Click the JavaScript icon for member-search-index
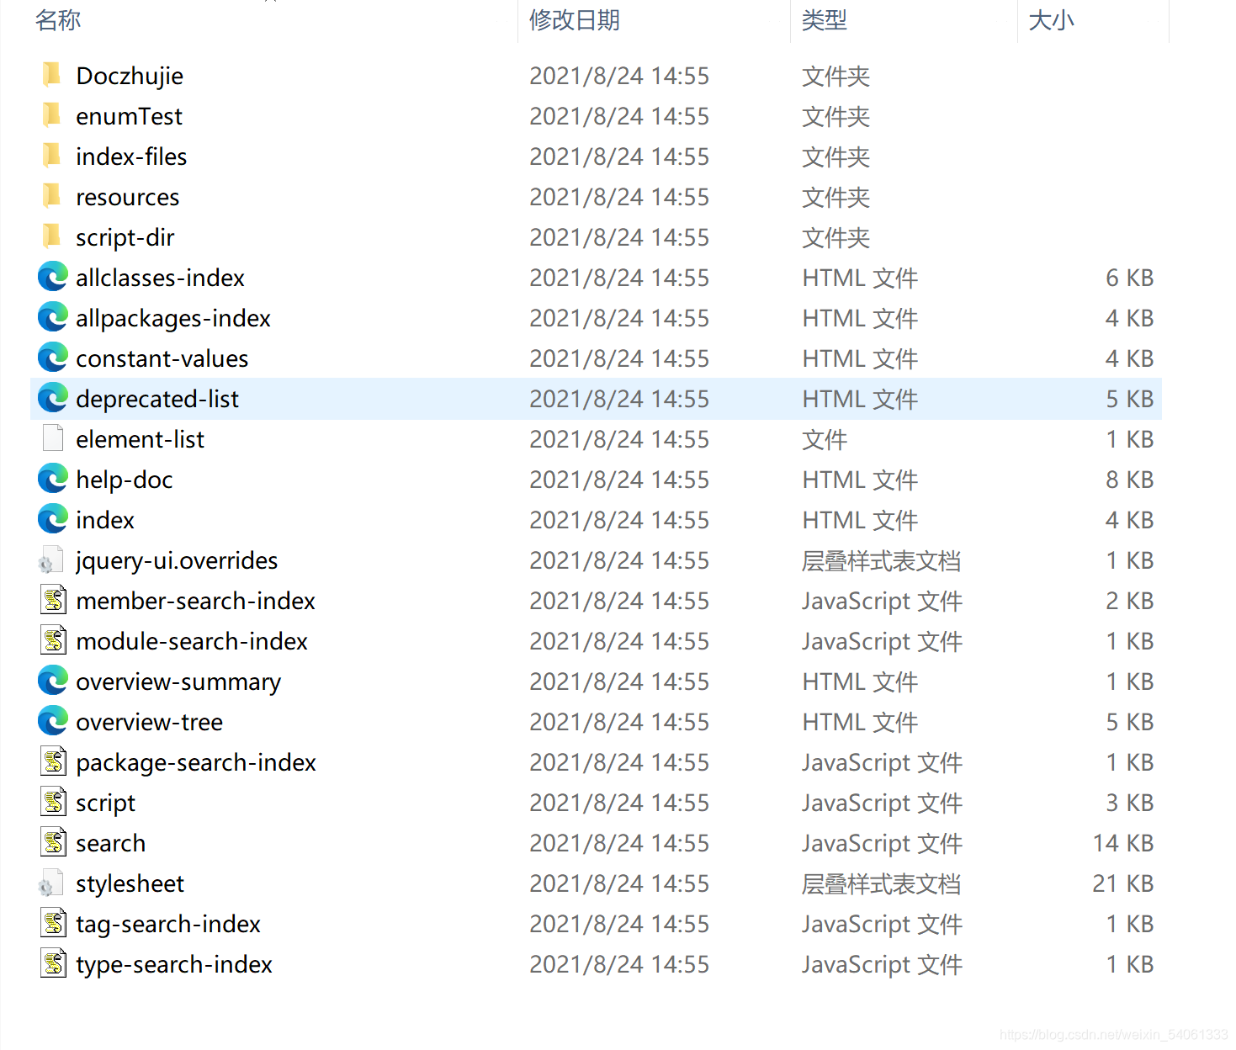1236x1050 pixels. pyautogui.click(x=54, y=600)
